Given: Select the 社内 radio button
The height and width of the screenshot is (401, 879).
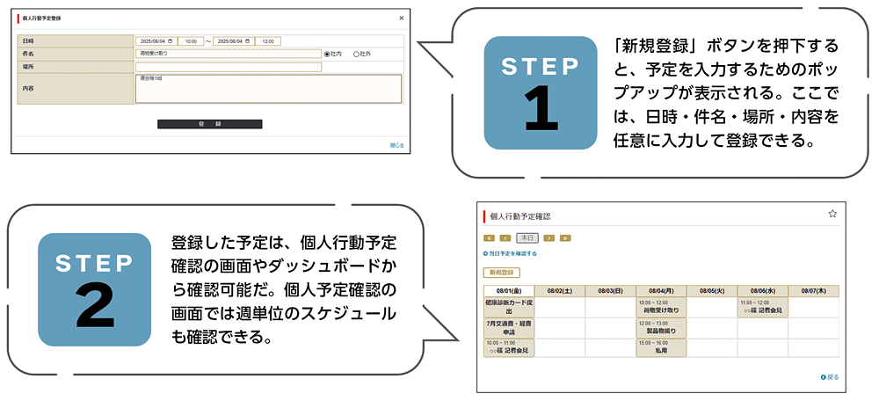Looking at the screenshot, I should click(327, 54).
